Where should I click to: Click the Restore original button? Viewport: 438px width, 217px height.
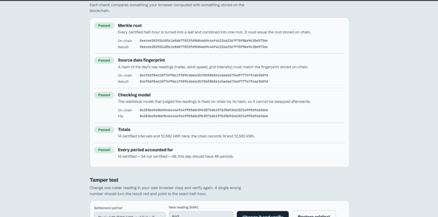pos(314,214)
